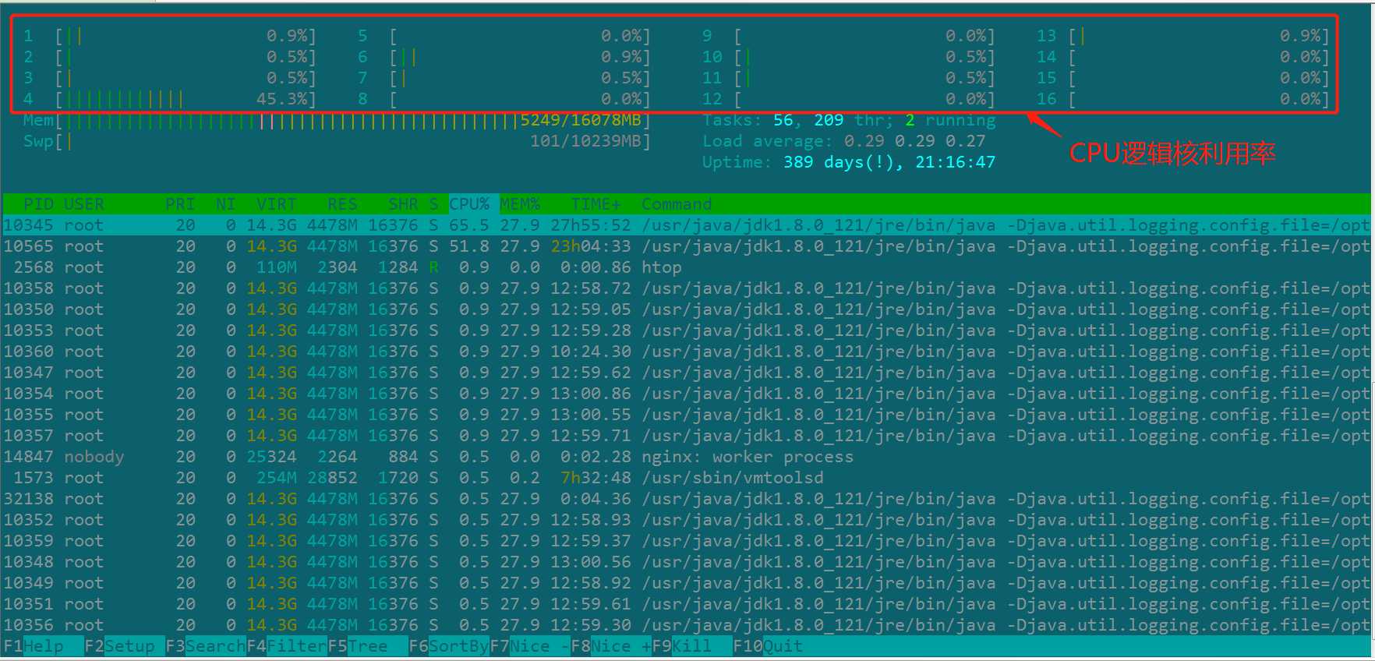
Task: Select process row with PID 10347
Action: click(x=687, y=373)
